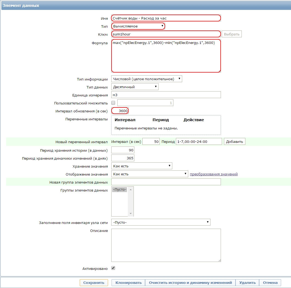Image resolution: width=291 pixels, height=288 pixels.
Task: Click the Formula textarea resize handle
Action: [220, 71]
